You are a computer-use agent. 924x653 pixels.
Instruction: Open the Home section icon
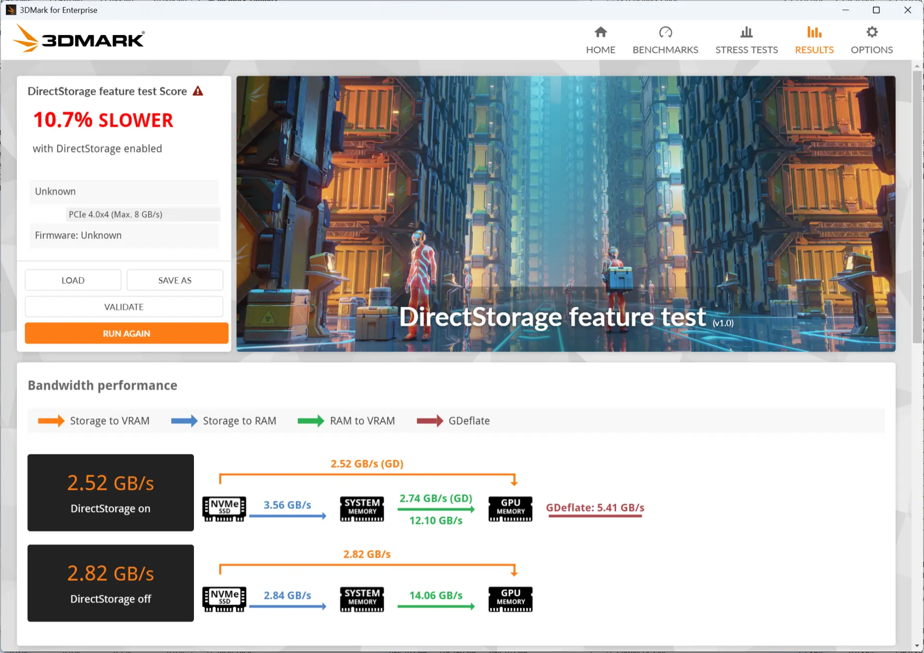point(601,32)
